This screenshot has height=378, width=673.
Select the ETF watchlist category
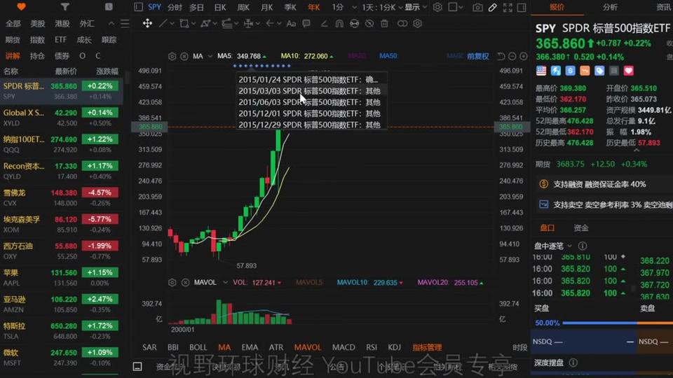point(60,39)
